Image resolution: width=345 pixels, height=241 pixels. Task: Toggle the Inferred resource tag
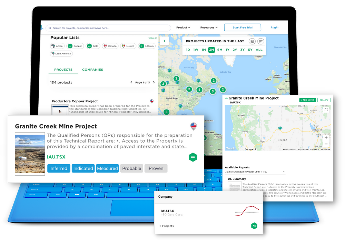[x=59, y=168]
